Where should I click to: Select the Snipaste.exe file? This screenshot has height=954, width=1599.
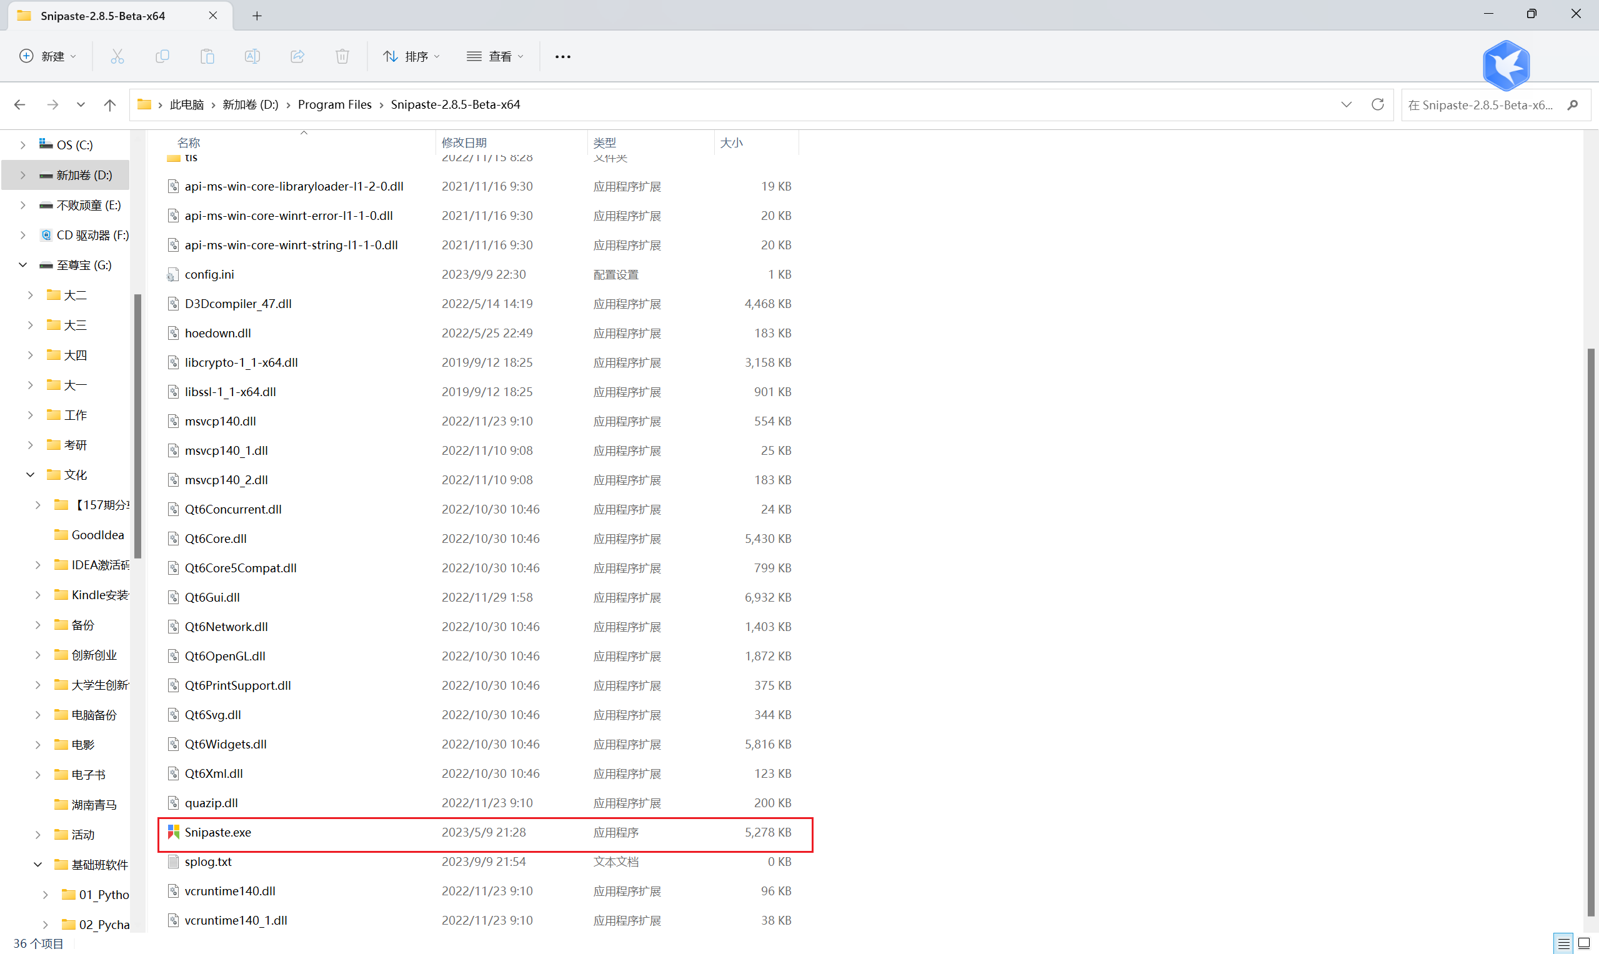pos(218,833)
